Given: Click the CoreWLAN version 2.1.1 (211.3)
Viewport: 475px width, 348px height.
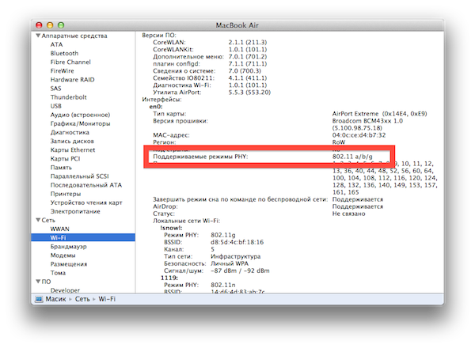Looking at the screenshot, I should coord(248,42).
